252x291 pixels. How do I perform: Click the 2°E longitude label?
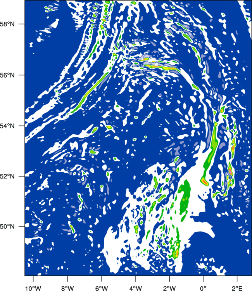[x=237, y=288]
